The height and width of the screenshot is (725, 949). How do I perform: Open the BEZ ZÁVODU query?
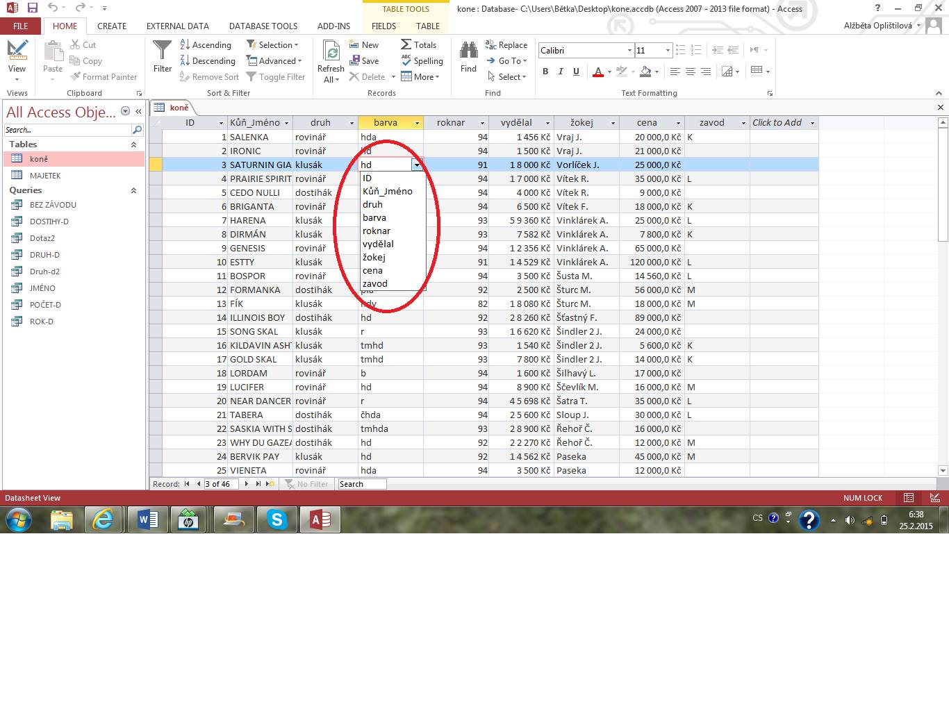tap(74, 205)
